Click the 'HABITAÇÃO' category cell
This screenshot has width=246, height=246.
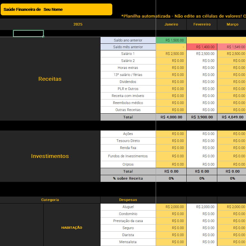click(x=72, y=227)
